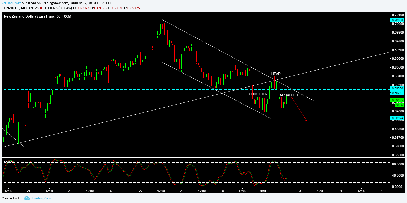Select the HEAD pattern label
Screen dimensions: 407x203
[276, 74]
